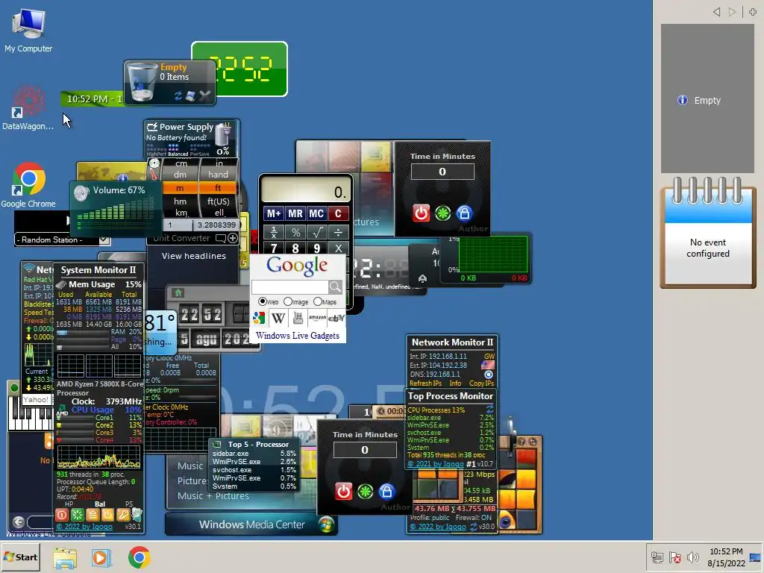The width and height of the screenshot is (764, 573).
Task: Click the sidebar add gadget plus
Action: click(x=753, y=12)
